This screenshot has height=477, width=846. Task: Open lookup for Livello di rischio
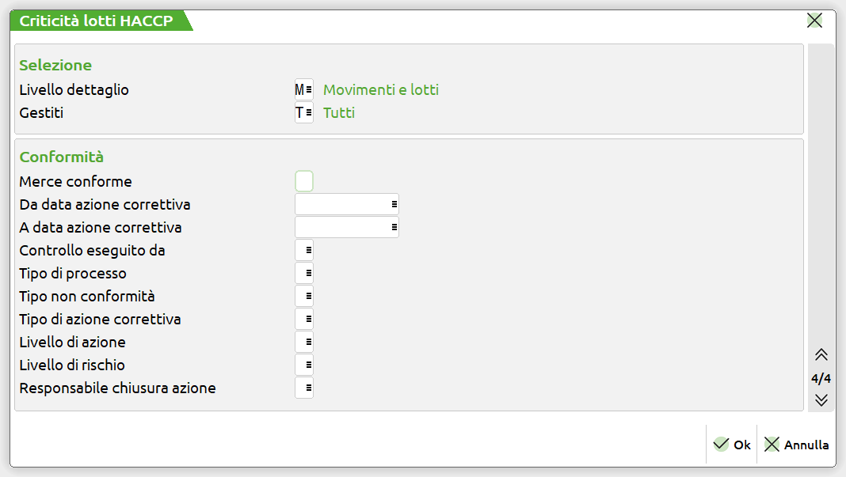(x=308, y=365)
